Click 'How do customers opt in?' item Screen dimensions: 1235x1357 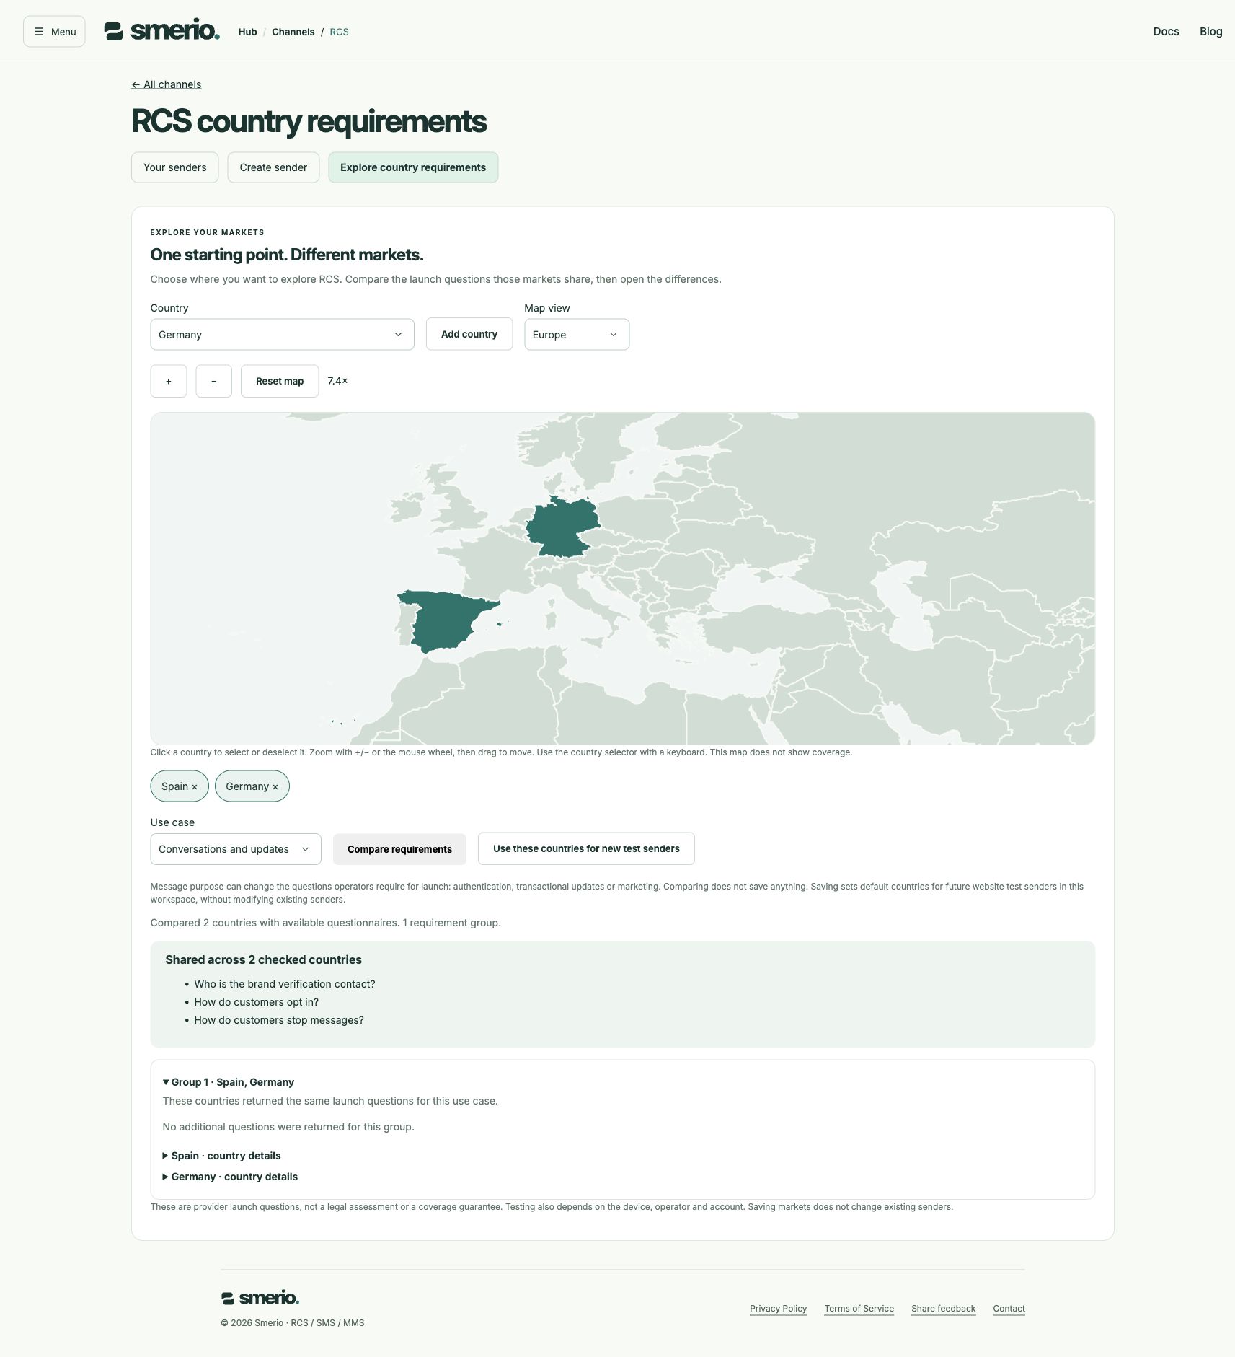click(256, 1002)
